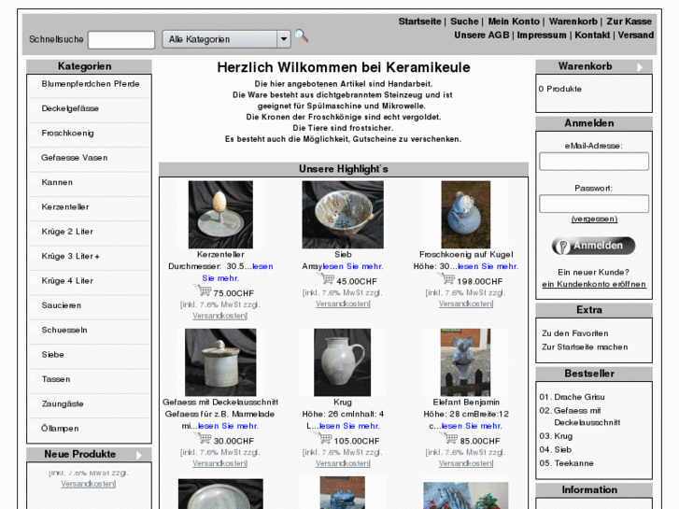Open the Startseite menu link
This screenshot has height=509, width=679.
(x=419, y=21)
